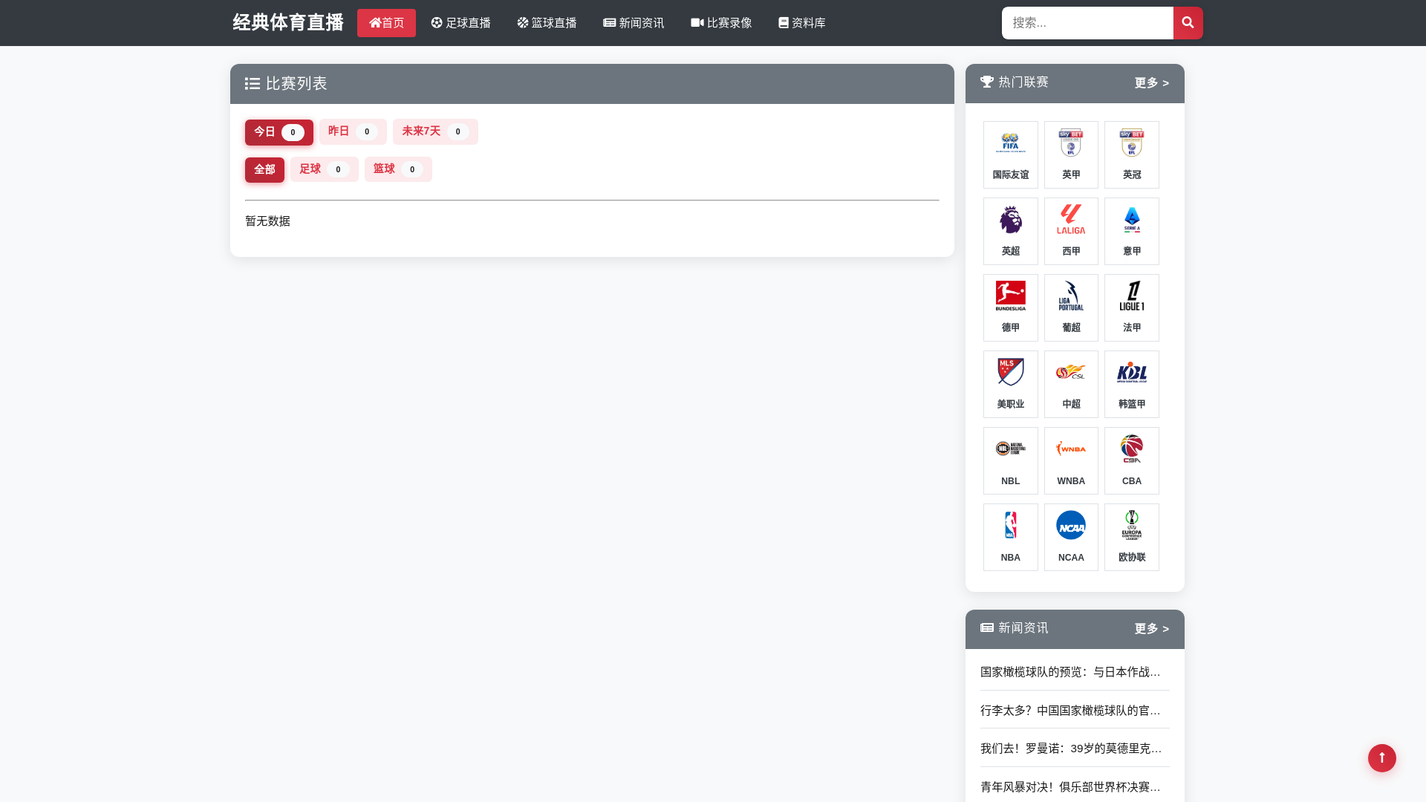Image resolution: width=1426 pixels, height=802 pixels.
Task: Open news article 青年风暴对决
Action: (1070, 787)
